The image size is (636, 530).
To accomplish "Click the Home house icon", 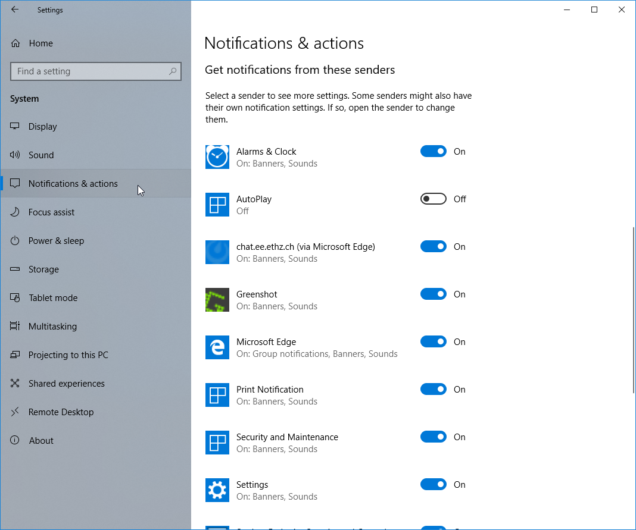I will [x=15, y=43].
